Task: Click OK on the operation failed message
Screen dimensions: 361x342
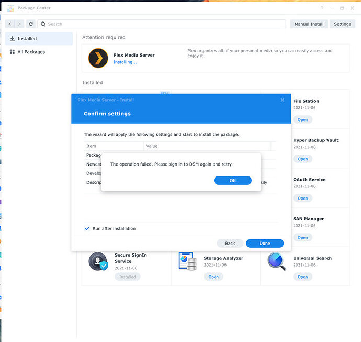Action: (232, 181)
